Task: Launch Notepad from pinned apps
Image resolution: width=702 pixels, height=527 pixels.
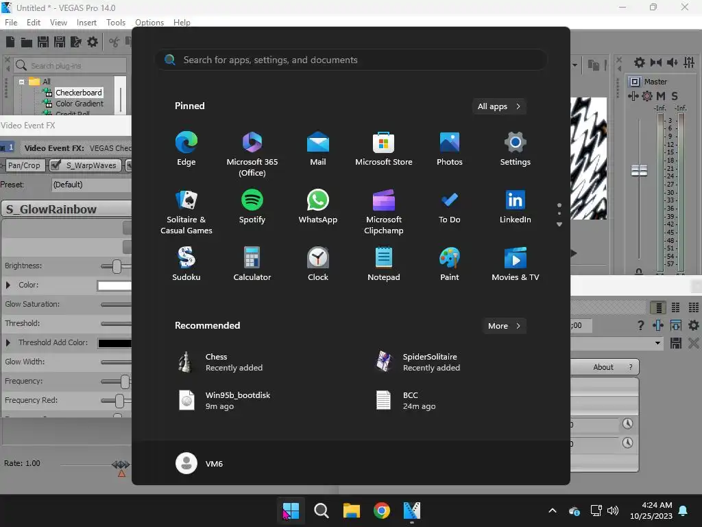Action: (x=384, y=264)
